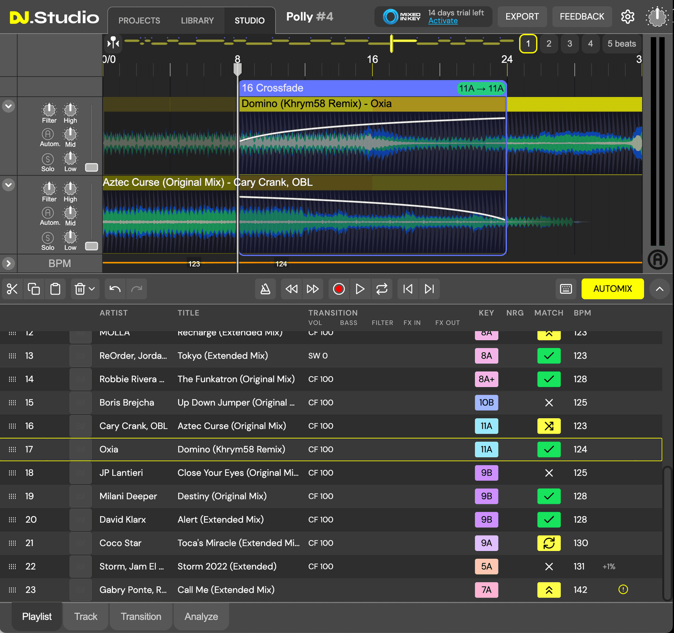
Task: Click the copy icon in toolbar
Action: click(34, 289)
